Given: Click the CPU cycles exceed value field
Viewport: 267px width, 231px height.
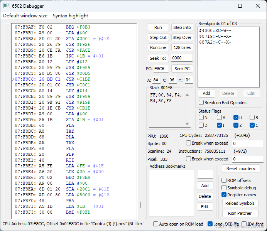Looking at the screenshot, I should tap(248, 143).
